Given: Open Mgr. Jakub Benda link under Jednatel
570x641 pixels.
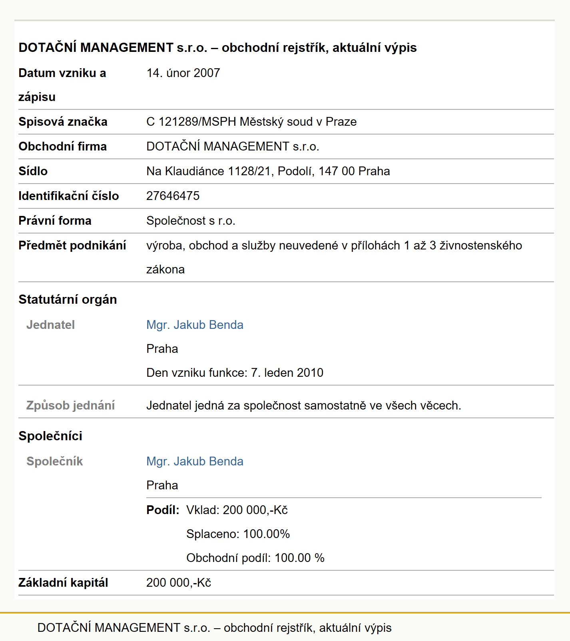Looking at the screenshot, I should [195, 325].
